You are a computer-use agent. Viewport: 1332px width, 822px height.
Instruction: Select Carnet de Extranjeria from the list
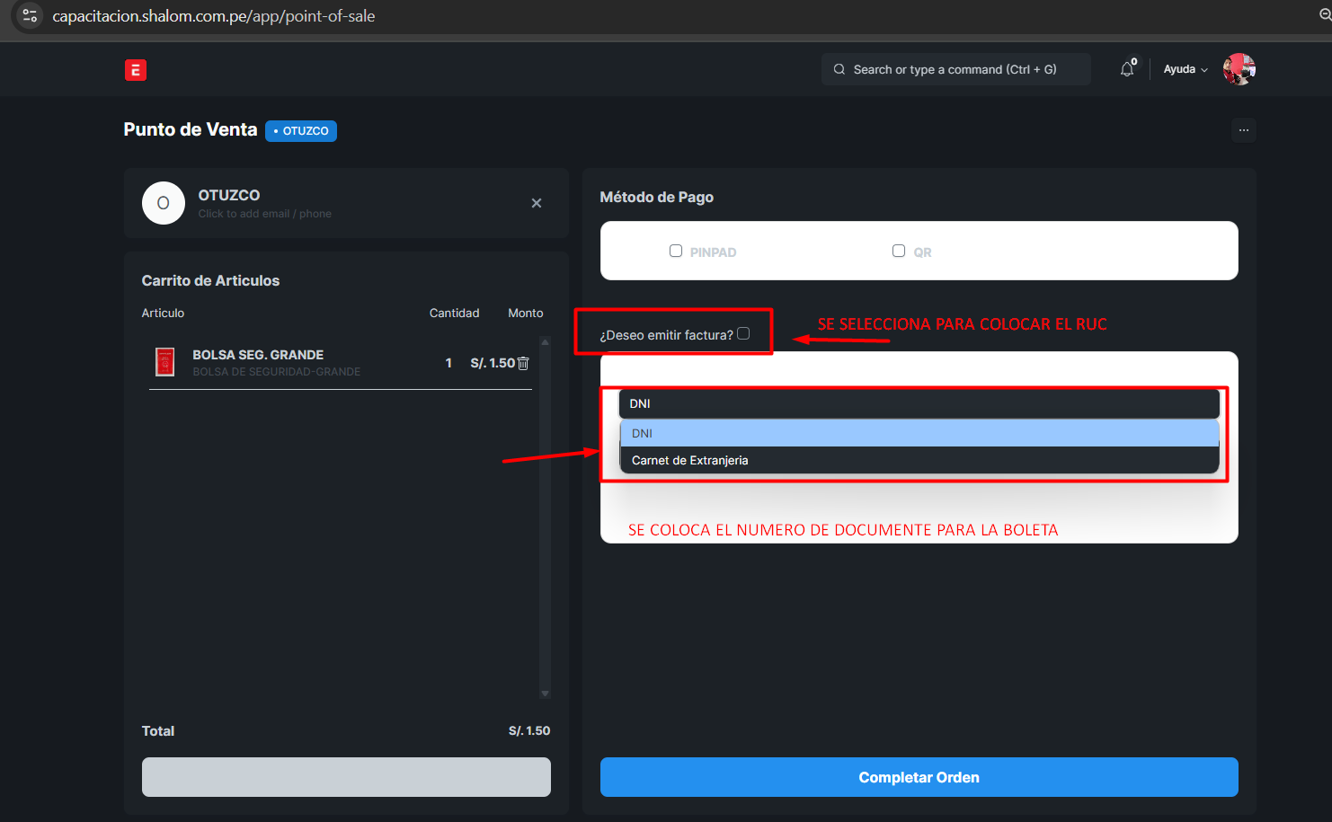[x=690, y=460]
